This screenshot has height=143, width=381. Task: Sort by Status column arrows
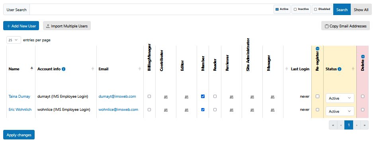pos(353,69)
